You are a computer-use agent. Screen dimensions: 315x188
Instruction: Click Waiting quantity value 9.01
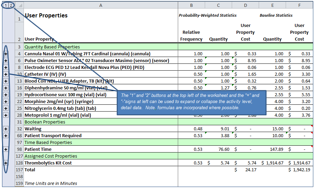(225, 129)
